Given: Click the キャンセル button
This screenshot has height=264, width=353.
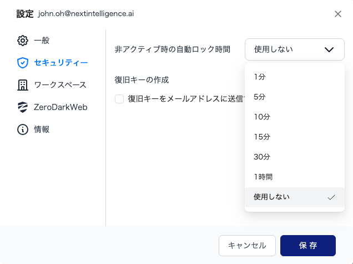Looking at the screenshot, I should pos(247,245).
